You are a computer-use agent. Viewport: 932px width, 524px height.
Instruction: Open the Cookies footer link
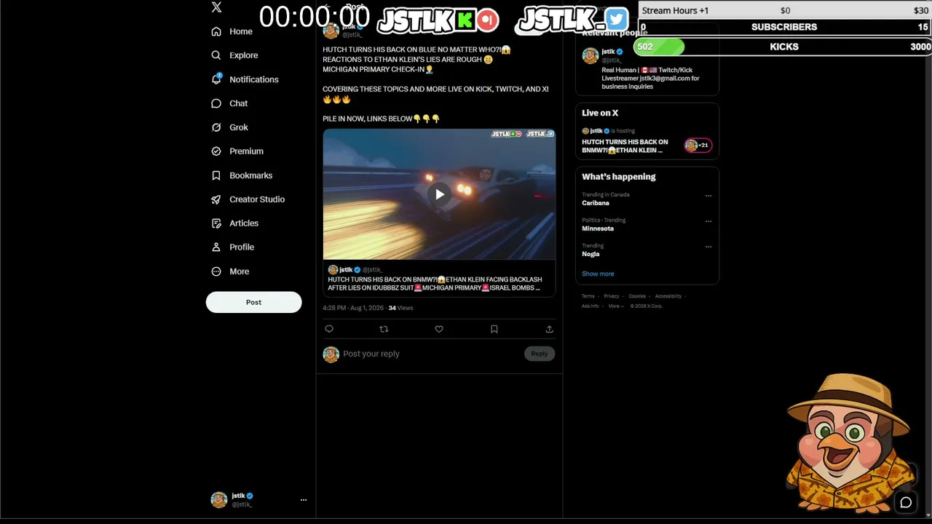point(637,296)
